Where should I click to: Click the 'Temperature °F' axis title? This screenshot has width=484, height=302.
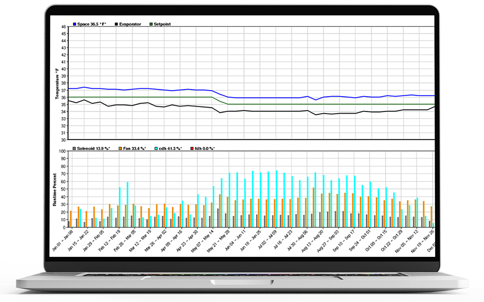click(x=57, y=83)
